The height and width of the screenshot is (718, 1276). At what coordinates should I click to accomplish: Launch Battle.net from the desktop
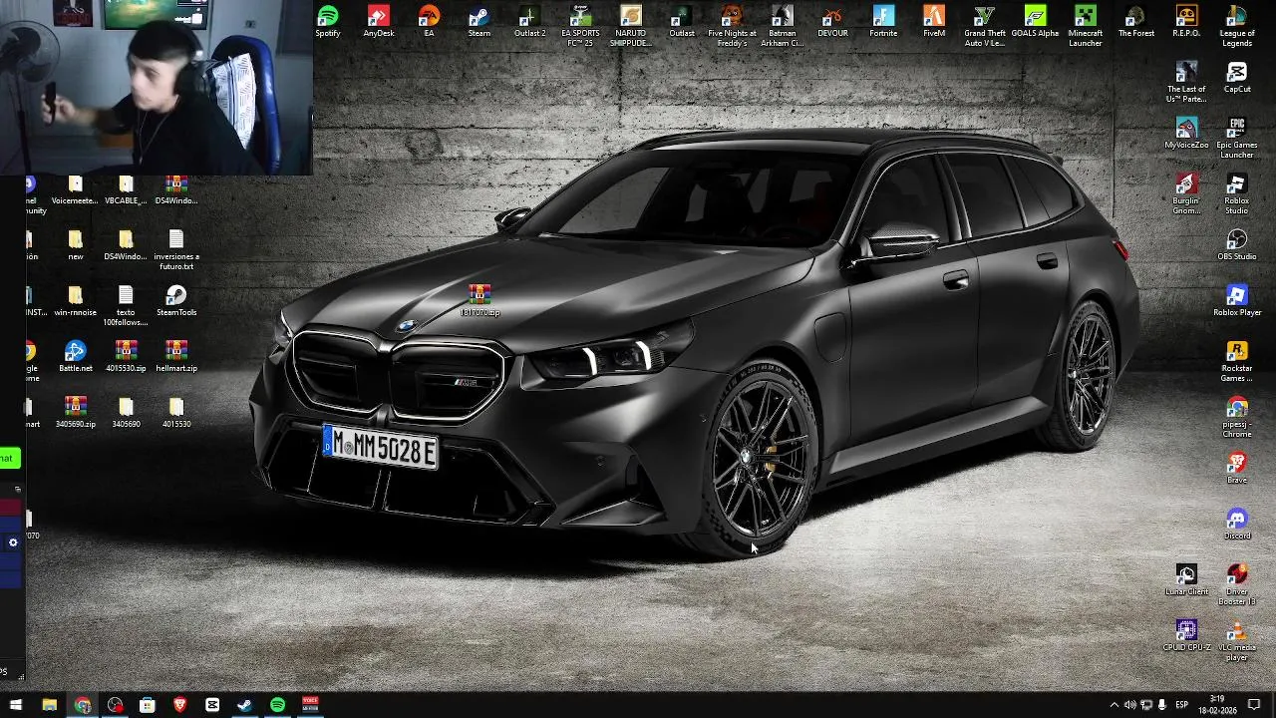coord(75,357)
